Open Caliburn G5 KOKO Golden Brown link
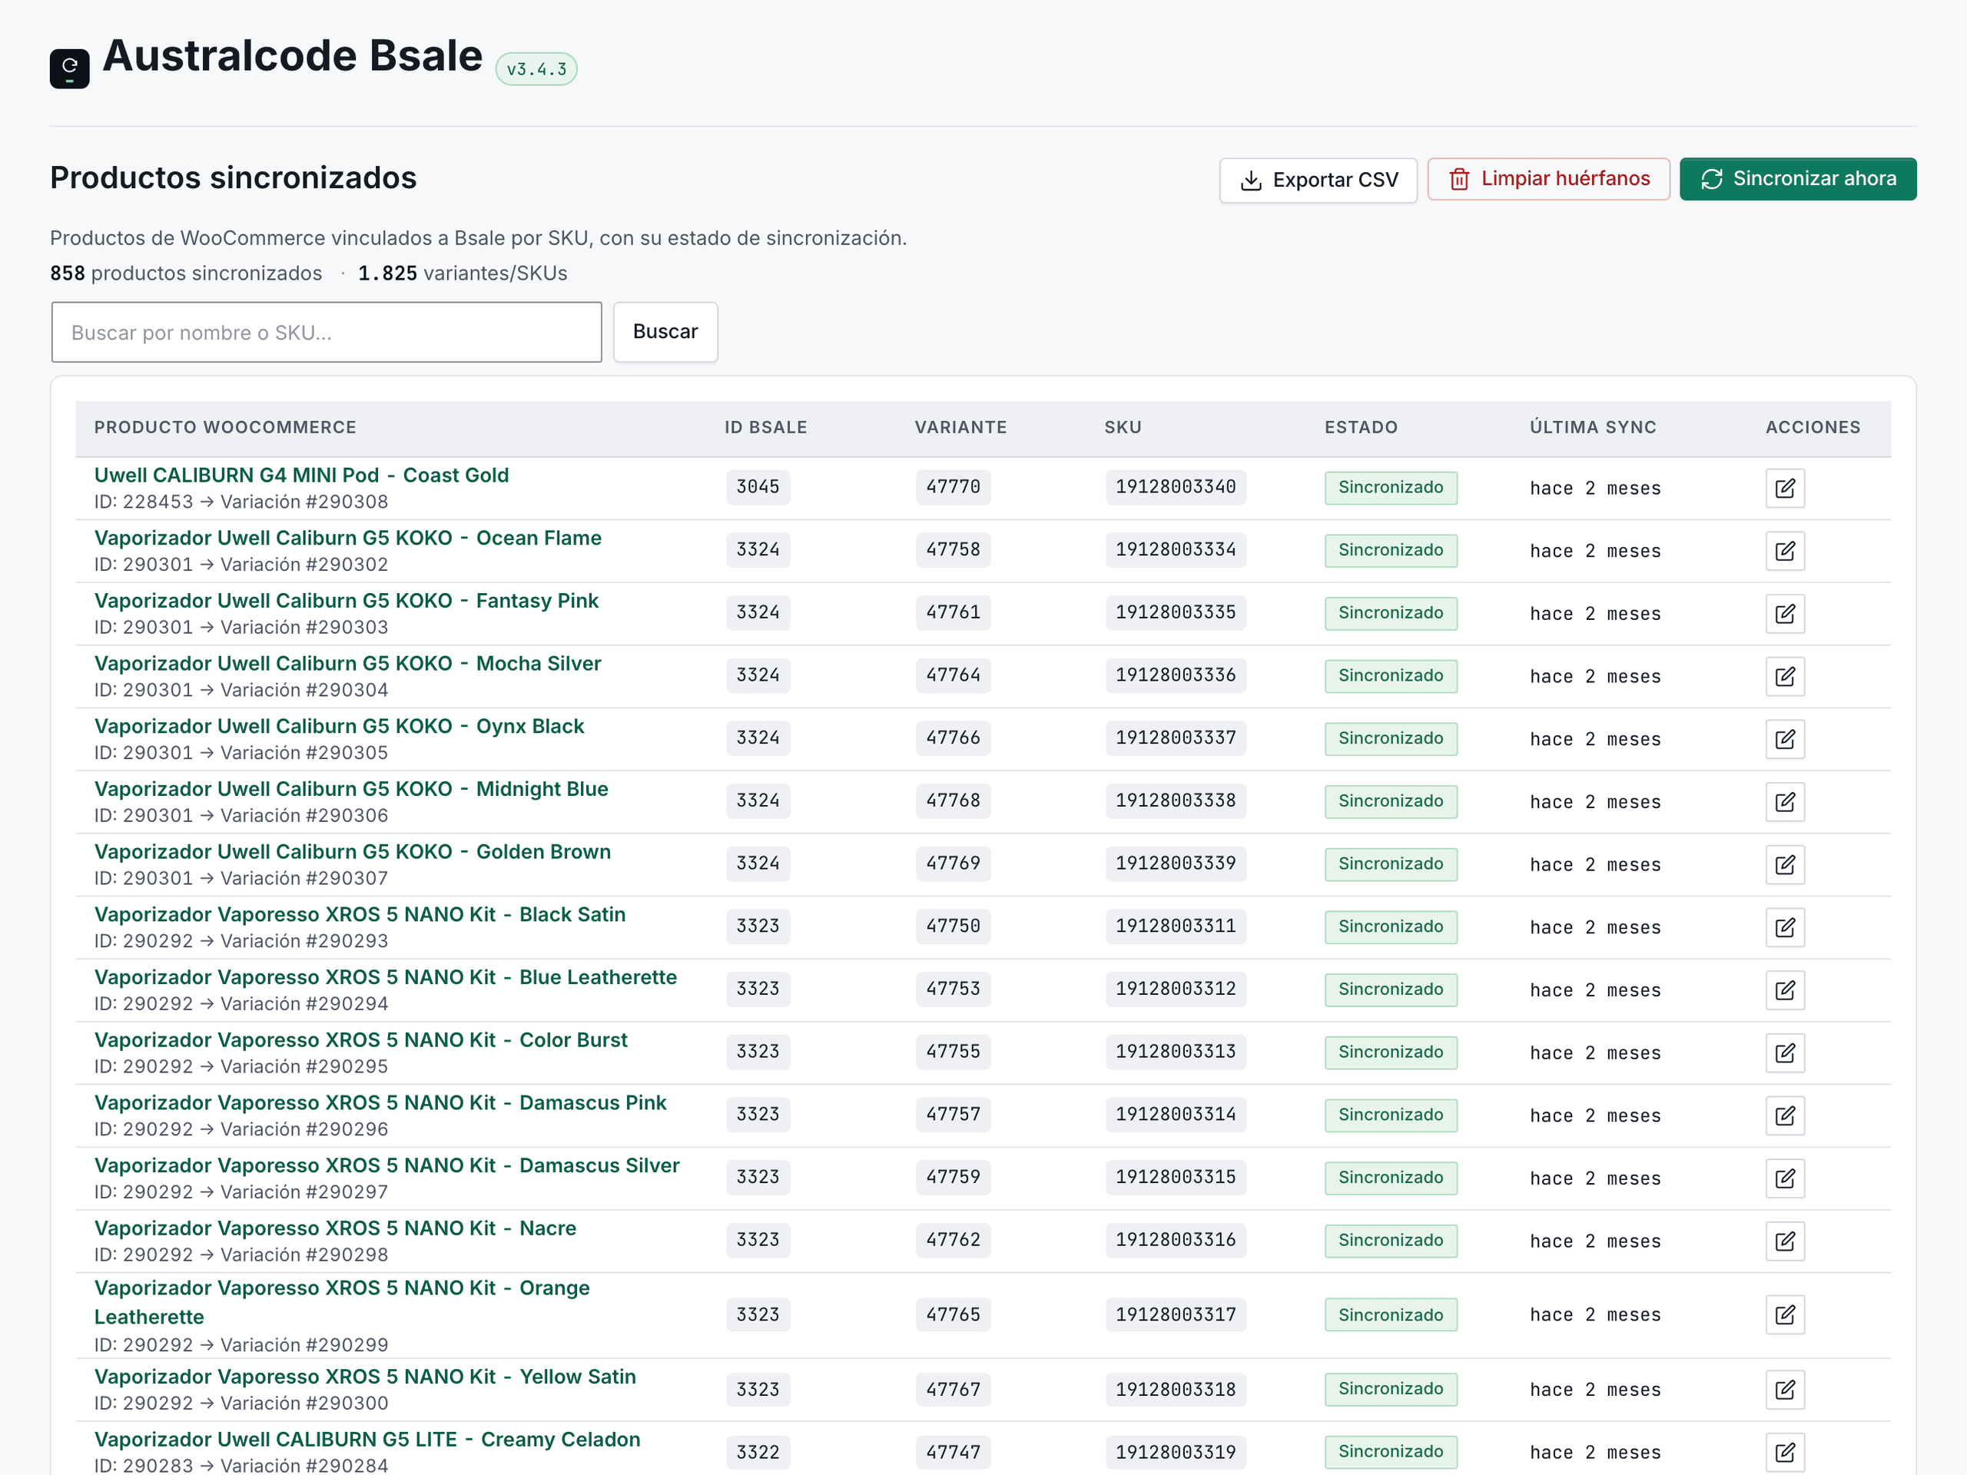This screenshot has height=1475, width=1967. [x=352, y=851]
